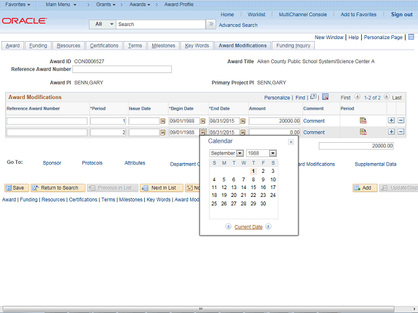Show previous row arrow in grid header
This screenshot has width=418, height=313.
click(x=357, y=97)
